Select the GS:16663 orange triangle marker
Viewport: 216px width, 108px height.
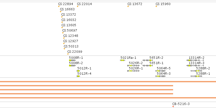pyautogui.click(x=61, y=12)
